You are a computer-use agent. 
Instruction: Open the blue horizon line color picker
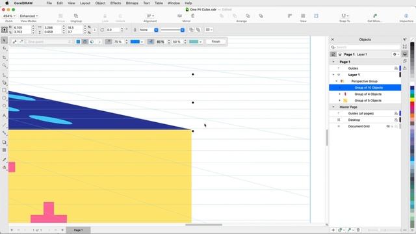coord(136,42)
